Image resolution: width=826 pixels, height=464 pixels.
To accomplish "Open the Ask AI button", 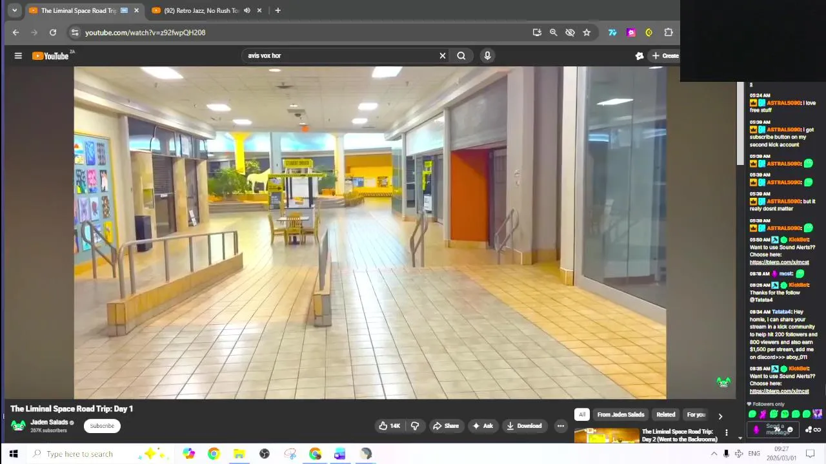I will 482,426.
